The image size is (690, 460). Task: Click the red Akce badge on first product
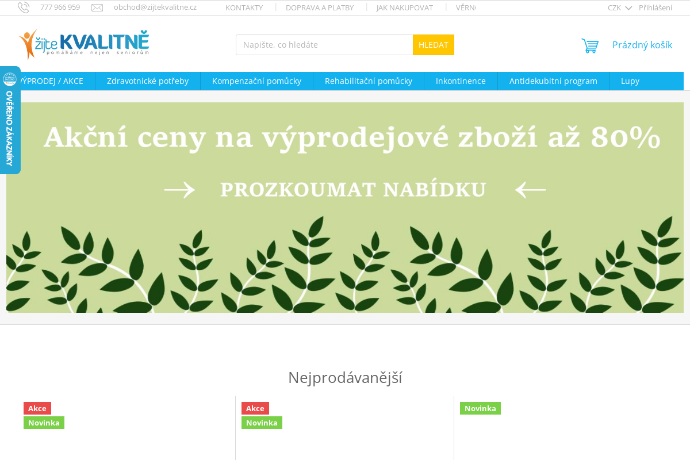[x=37, y=408]
